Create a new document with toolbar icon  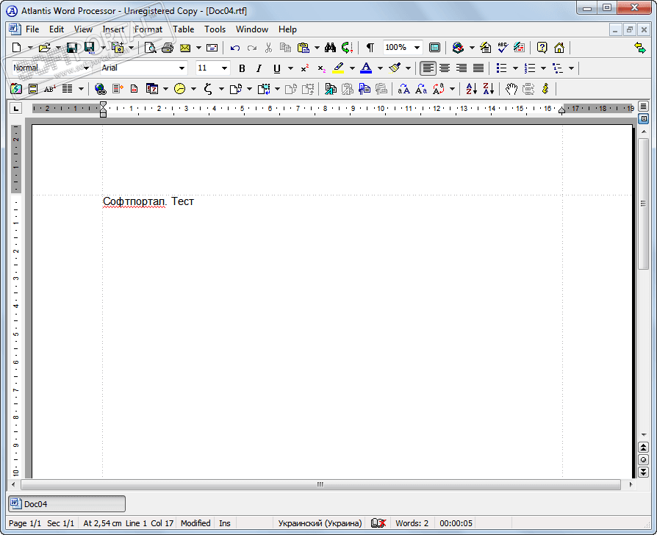pos(16,48)
